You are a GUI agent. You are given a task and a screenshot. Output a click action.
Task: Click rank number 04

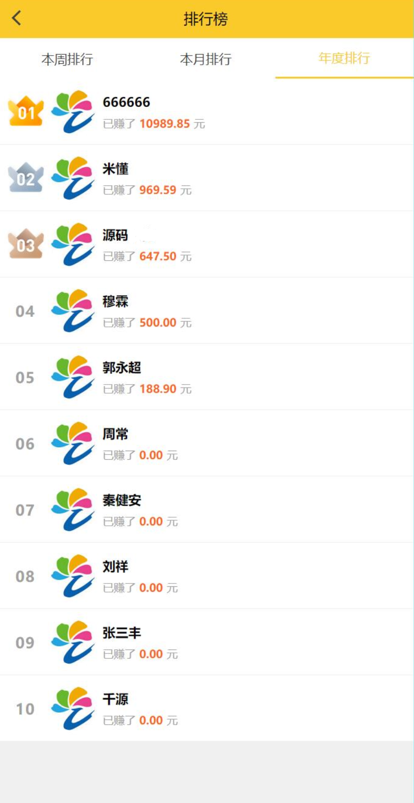(25, 311)
